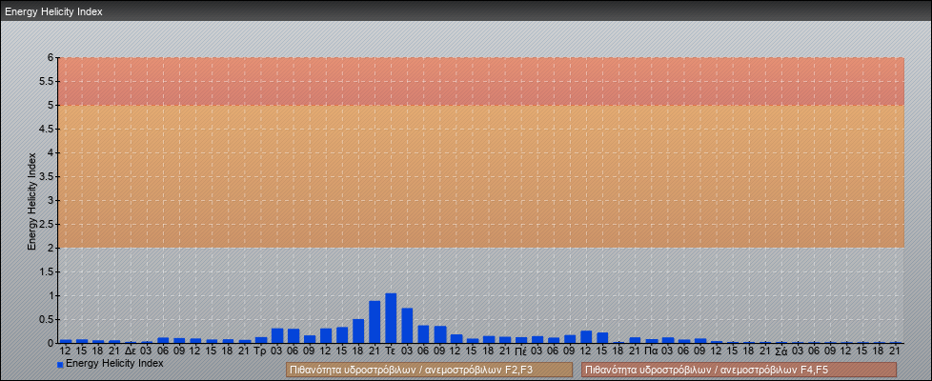Toggle the Energy Helicity Index legend label
Viewport: 932px width, 381px height.
[114, 363]
